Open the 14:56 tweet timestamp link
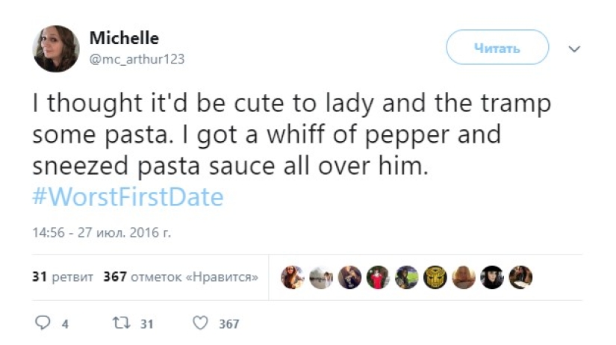The height and width of the screenshot is (345, 616). pyautogui.click(x=102, y=233)
